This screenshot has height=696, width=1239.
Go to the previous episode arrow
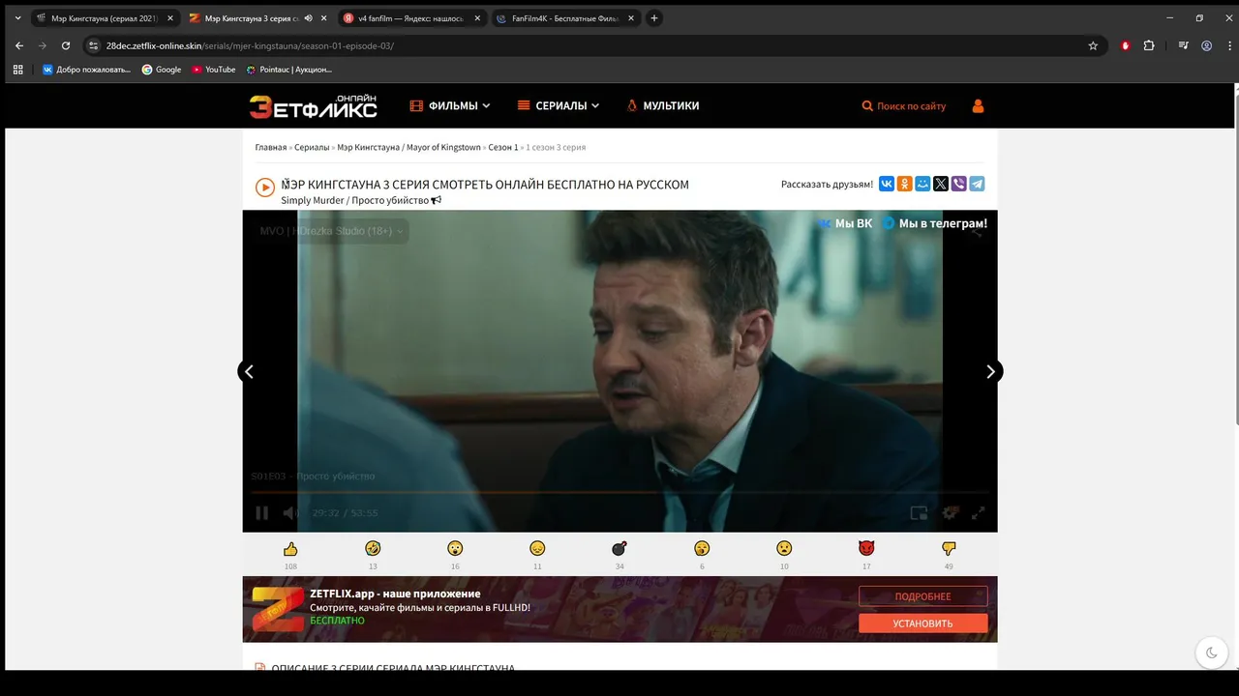249,371
